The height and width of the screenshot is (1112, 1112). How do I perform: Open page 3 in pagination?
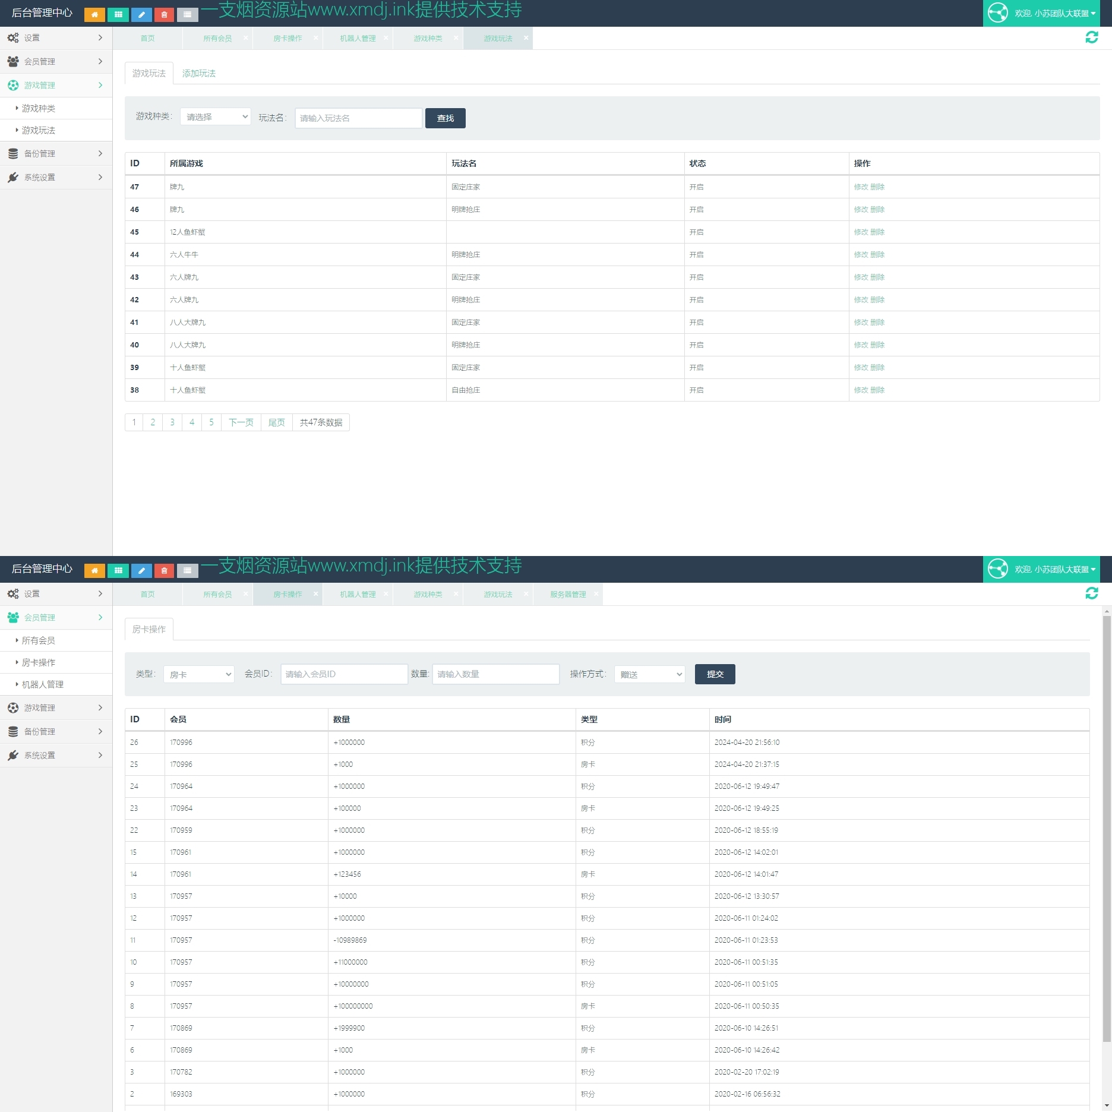(172, 422)
